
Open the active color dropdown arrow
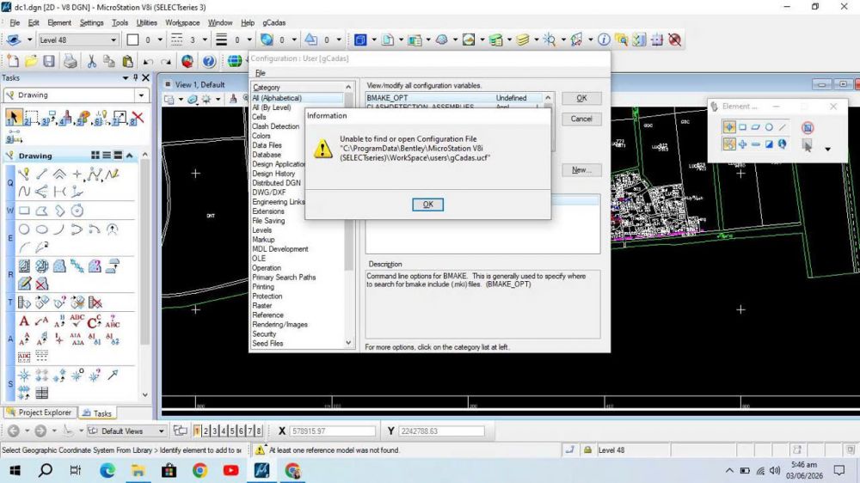(160, 40)
